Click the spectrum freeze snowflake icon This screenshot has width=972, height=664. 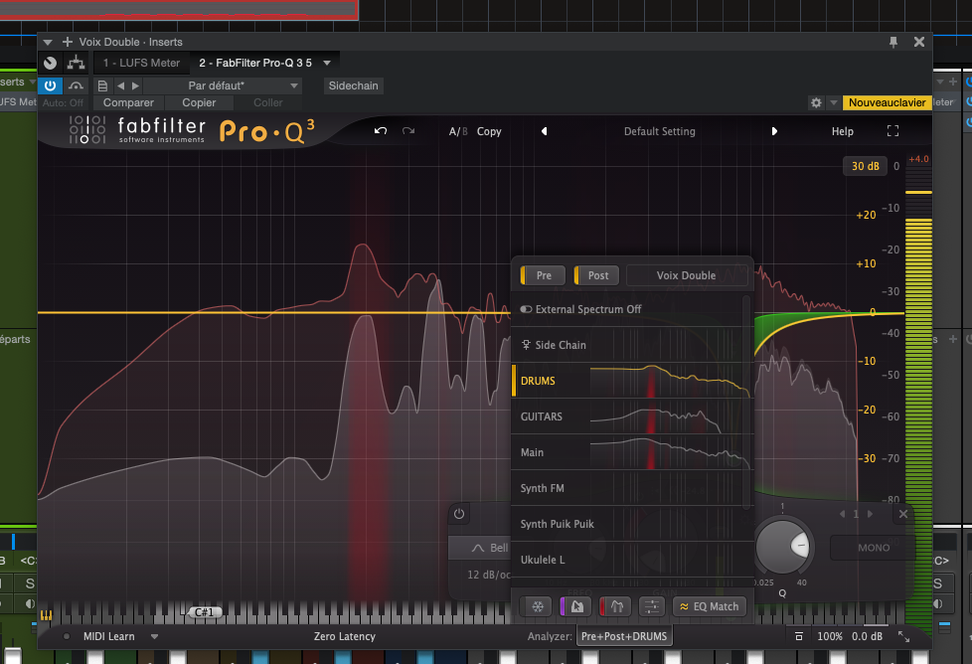pyautogui.click(x=537, y=606)
